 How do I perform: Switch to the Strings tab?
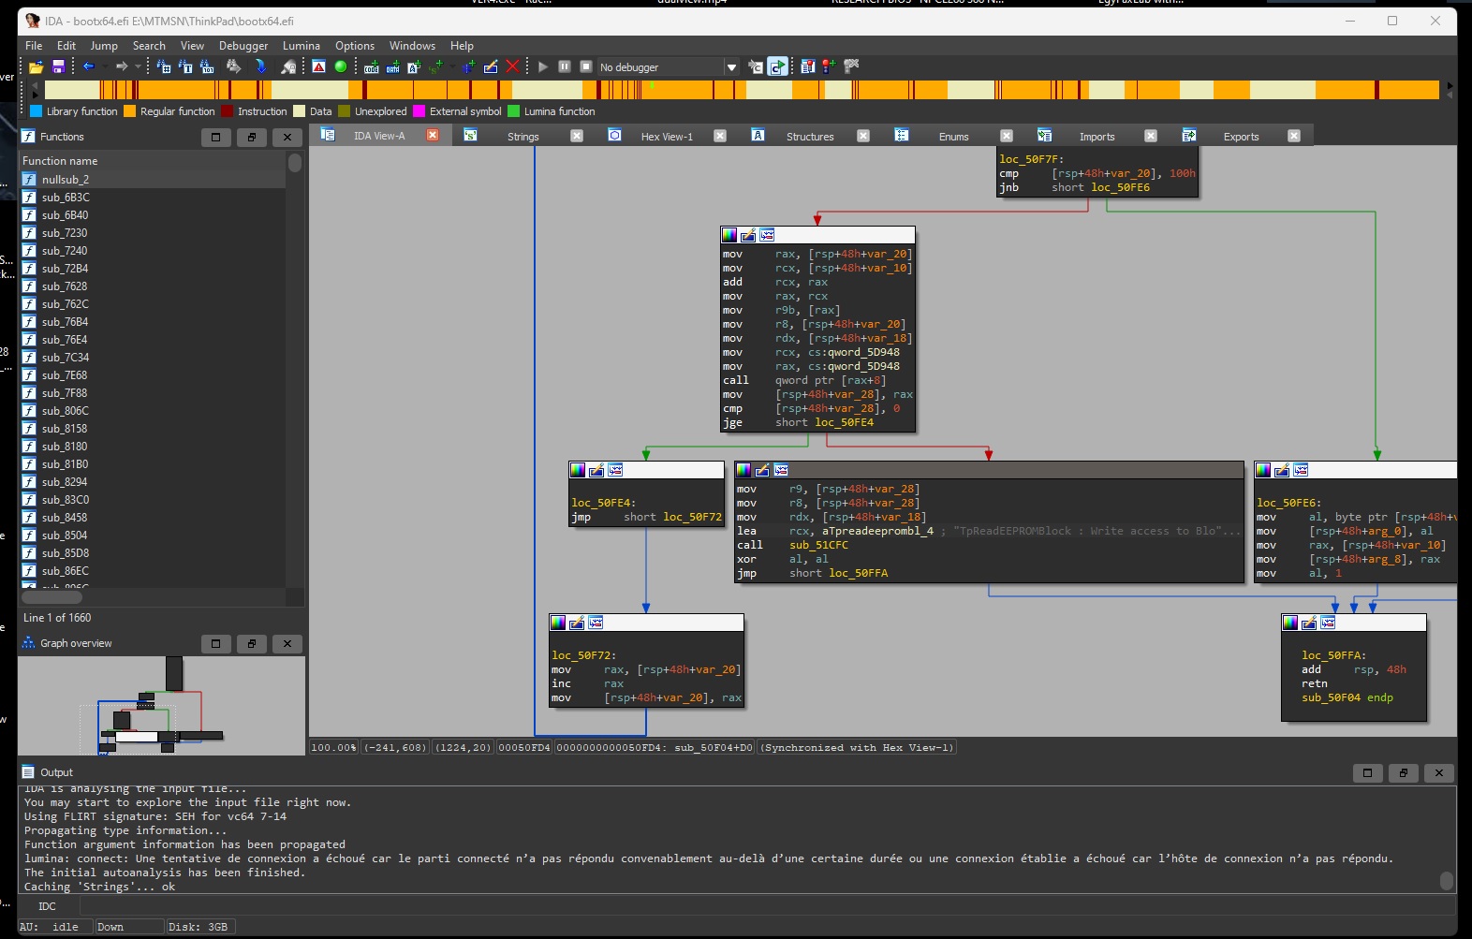pyautogui.click(x=523, y=137)
